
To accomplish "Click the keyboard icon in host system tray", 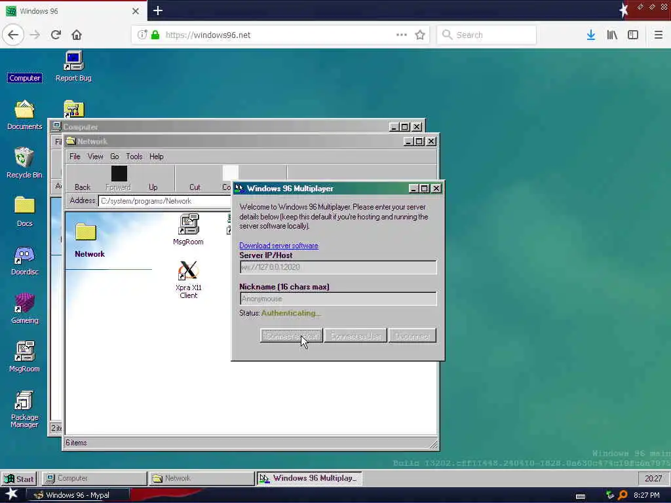I will coord(581,496).
